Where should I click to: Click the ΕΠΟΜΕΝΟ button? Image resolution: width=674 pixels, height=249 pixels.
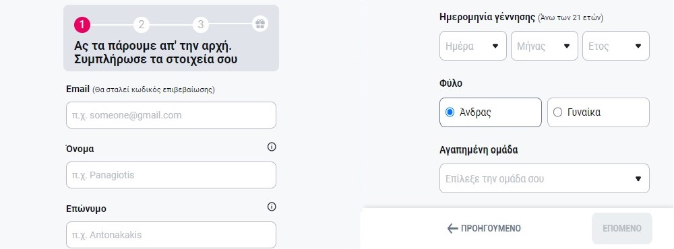[x=622, y=228]
